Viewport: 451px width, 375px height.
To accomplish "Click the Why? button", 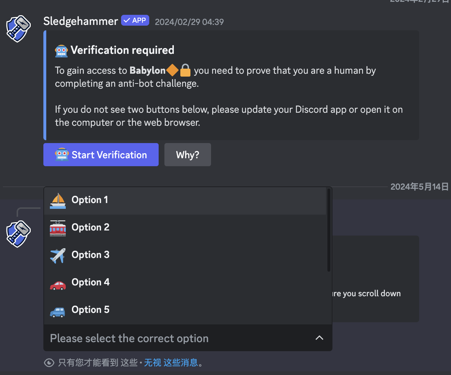I will 188,155.
